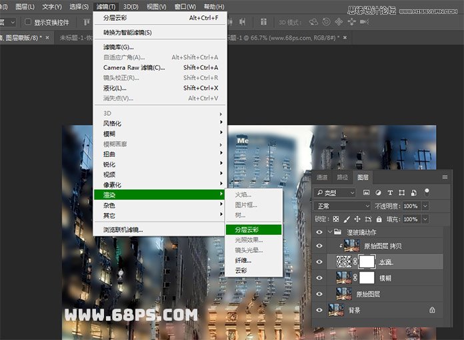Filter layers by smart object icon
This screenshot has height=340, width=464.
tap(414, 192)
